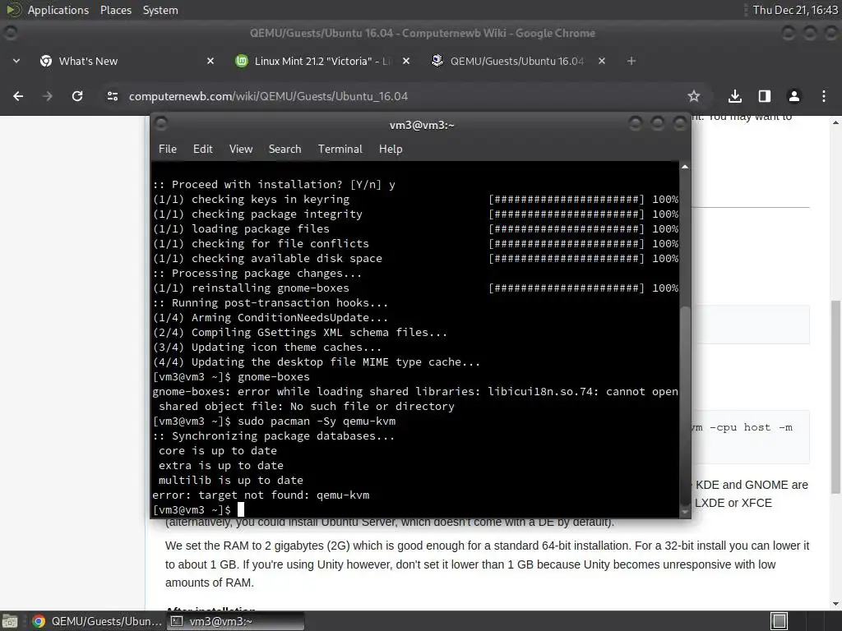Image resolution: width=842 pixels, height=631 pixels.
Task: Click the Chrome window menu icon in titlebar
Action: [x=10, y=33]
